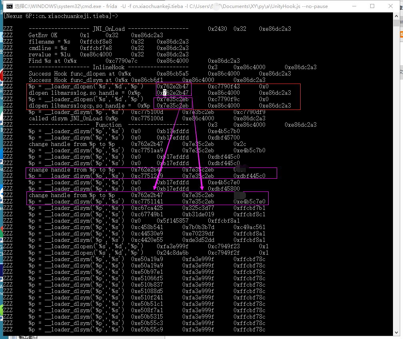Click the value 0xc49ac561
403x339 pixels.
pos(249,227)
